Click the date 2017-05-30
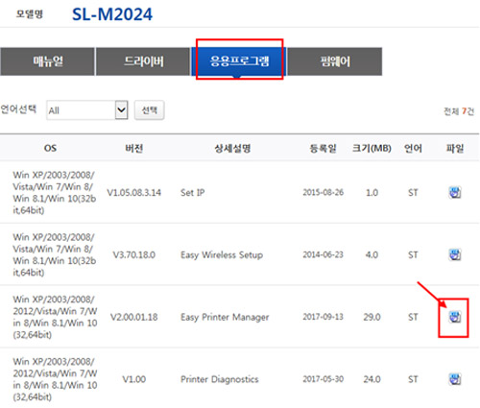This screenshot has height=408, width=480. click(x=323, y=379)
